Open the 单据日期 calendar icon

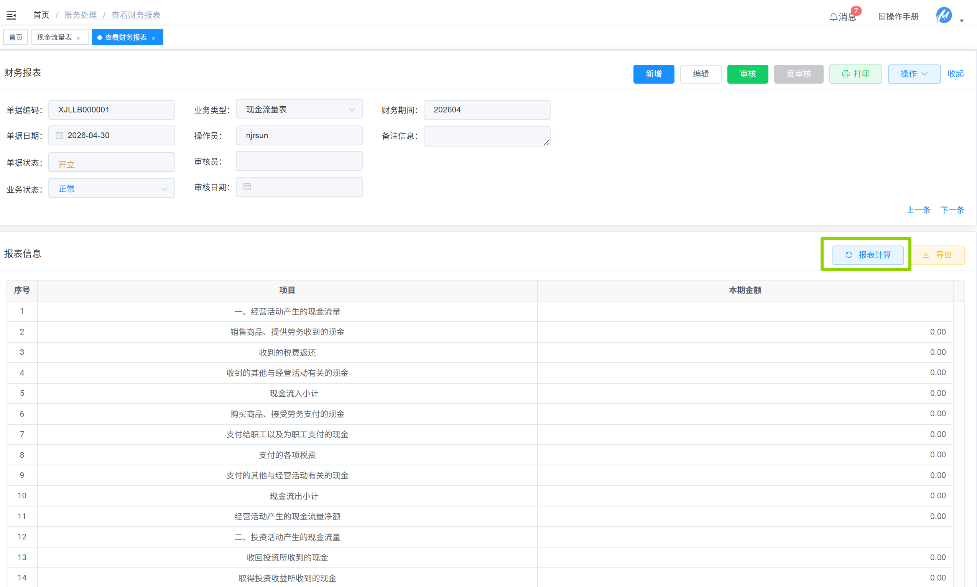click(59, 135)
